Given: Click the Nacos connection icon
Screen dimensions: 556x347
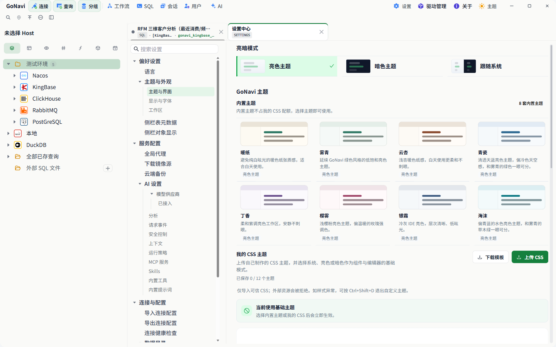Looking at the screenshot, I should point(24,76).
